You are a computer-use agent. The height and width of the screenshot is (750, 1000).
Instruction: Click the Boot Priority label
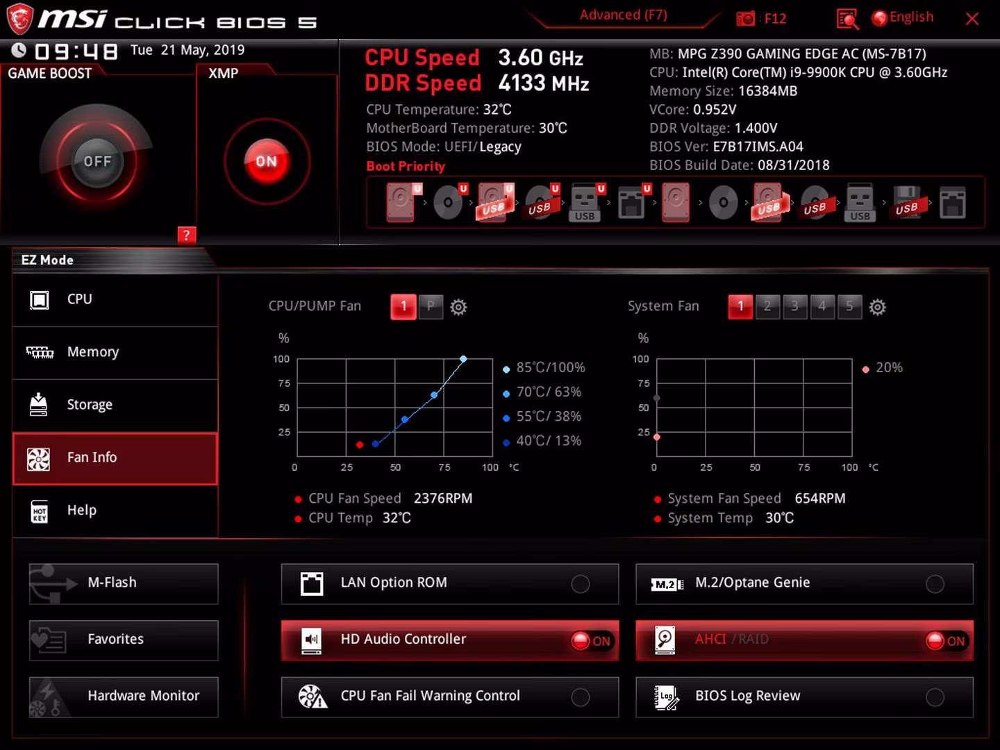click(x=406, y=166)
